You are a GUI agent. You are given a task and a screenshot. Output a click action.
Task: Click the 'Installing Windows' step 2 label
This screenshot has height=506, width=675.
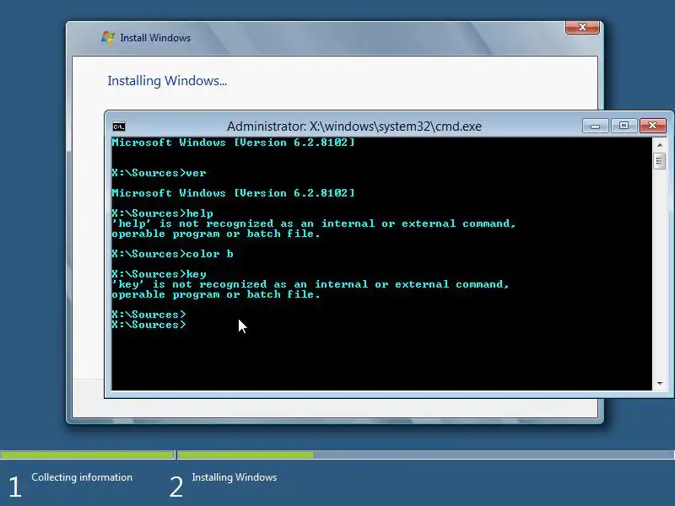[235, 477]
